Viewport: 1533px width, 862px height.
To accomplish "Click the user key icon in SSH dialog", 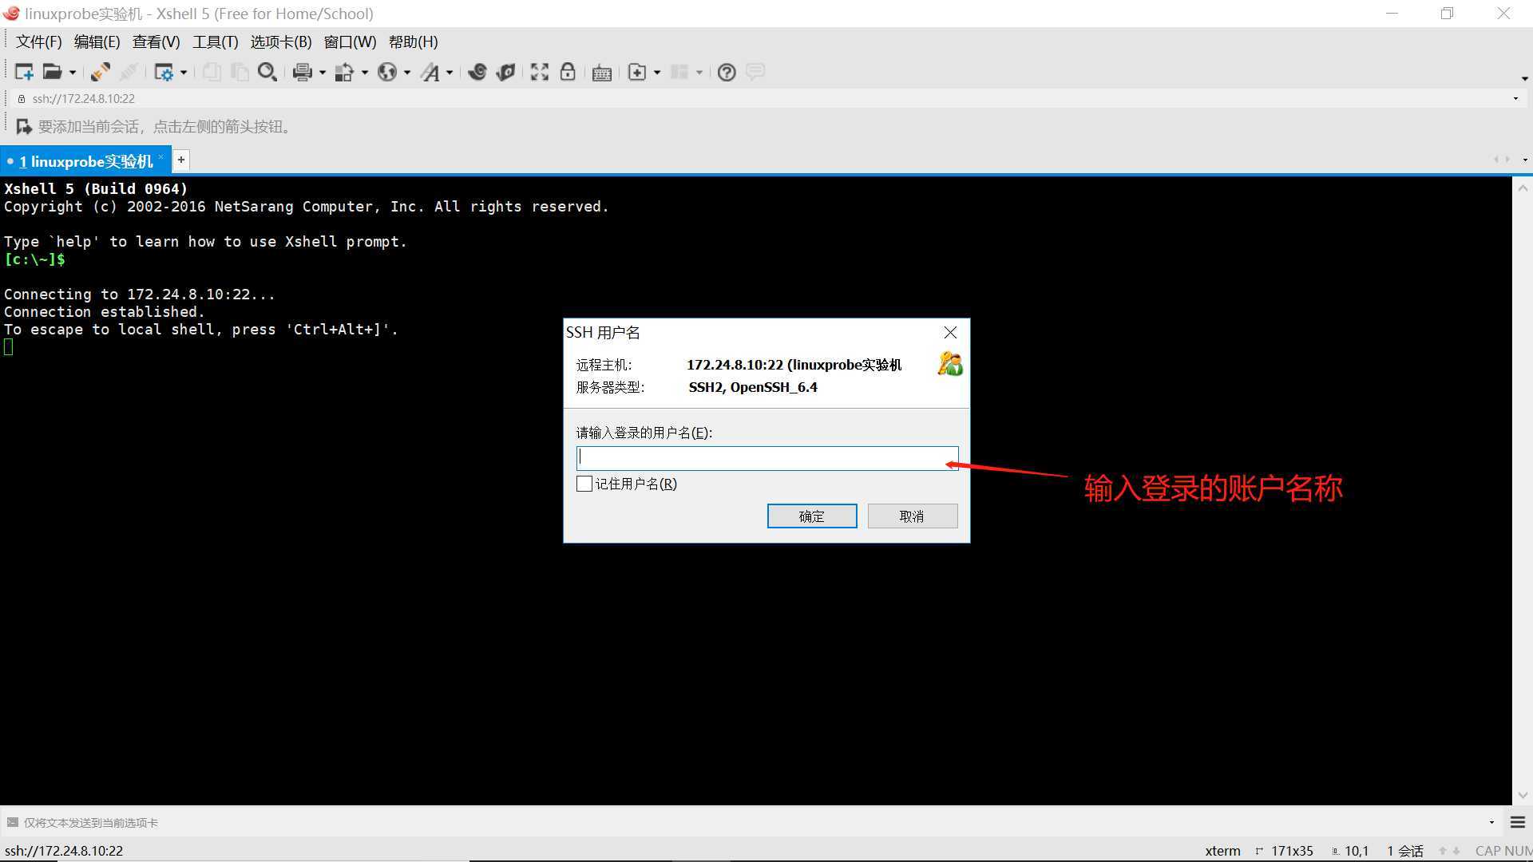I will pyautogui.click(x=949, y=364).
